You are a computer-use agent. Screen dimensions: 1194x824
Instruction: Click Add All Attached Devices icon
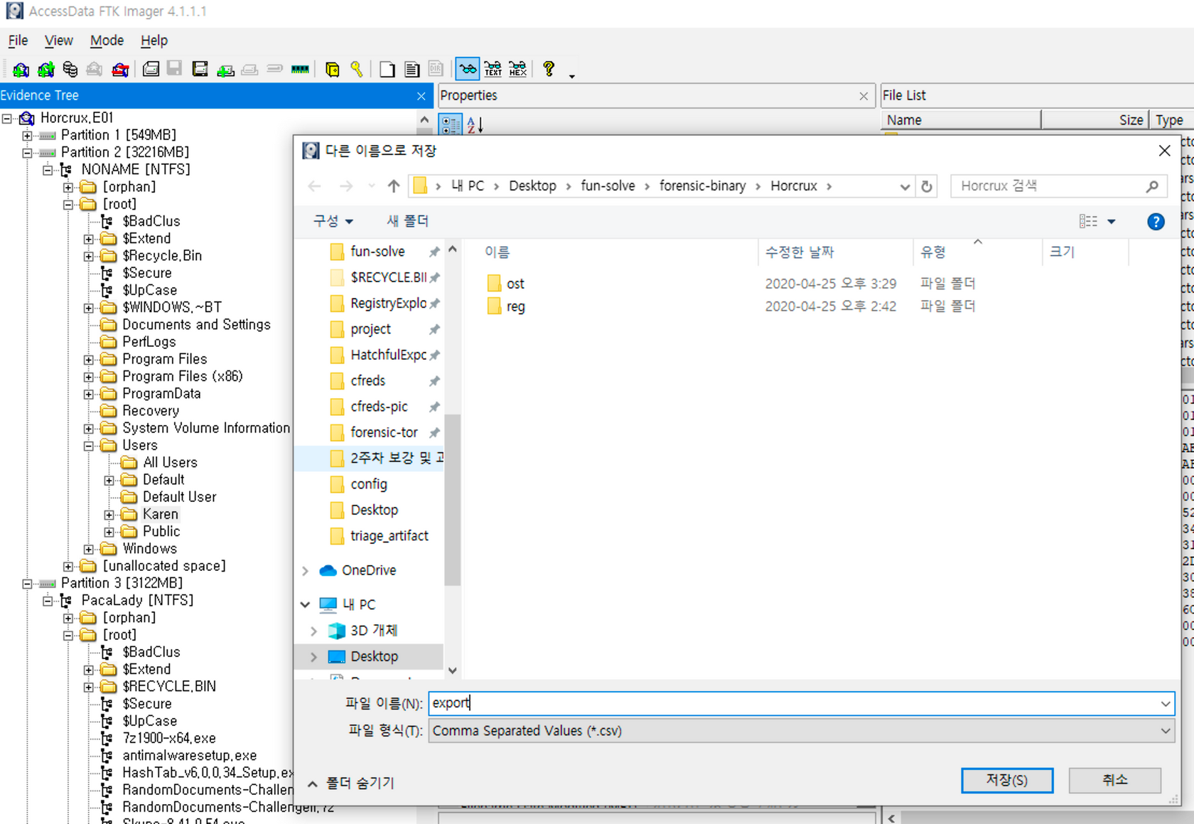(46, 69)
